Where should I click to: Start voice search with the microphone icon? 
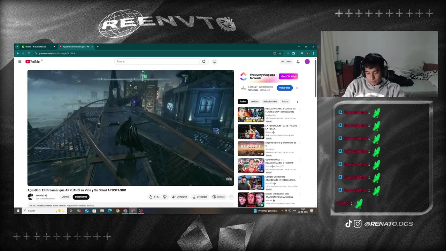[214, 62]
